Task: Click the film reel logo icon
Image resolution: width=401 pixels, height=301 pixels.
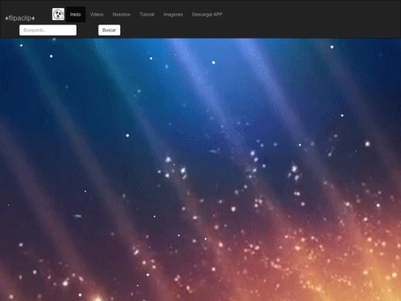Action: pos(59,14)
